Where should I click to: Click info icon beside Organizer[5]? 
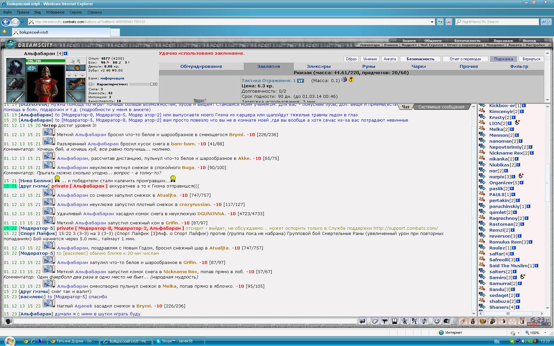(522, 183)
